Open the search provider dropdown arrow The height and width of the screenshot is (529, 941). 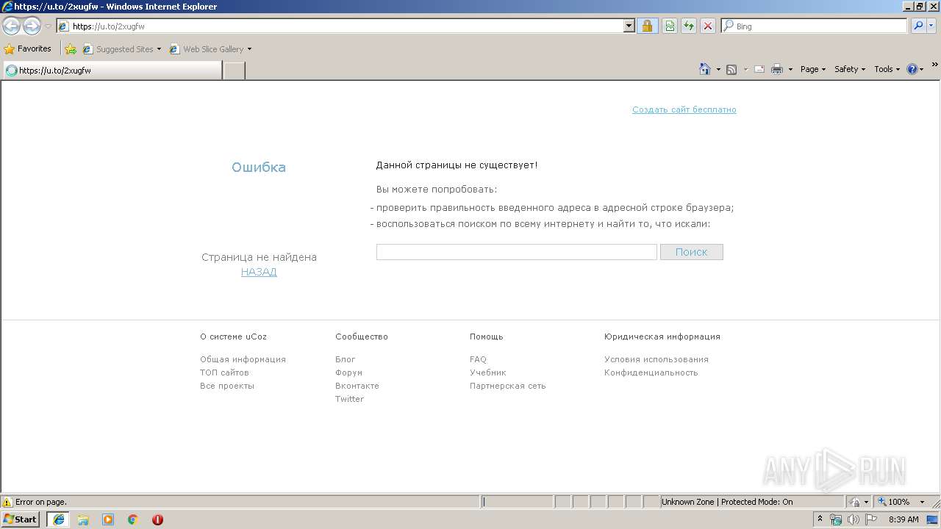point(932,26)
